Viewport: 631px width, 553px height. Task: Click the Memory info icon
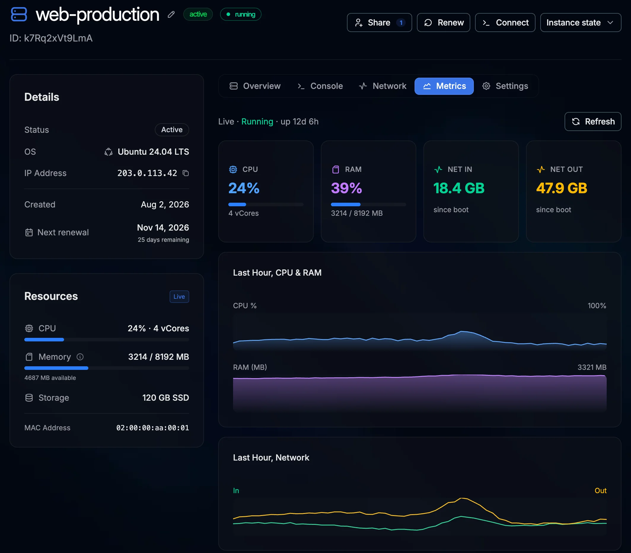[80, 357]
